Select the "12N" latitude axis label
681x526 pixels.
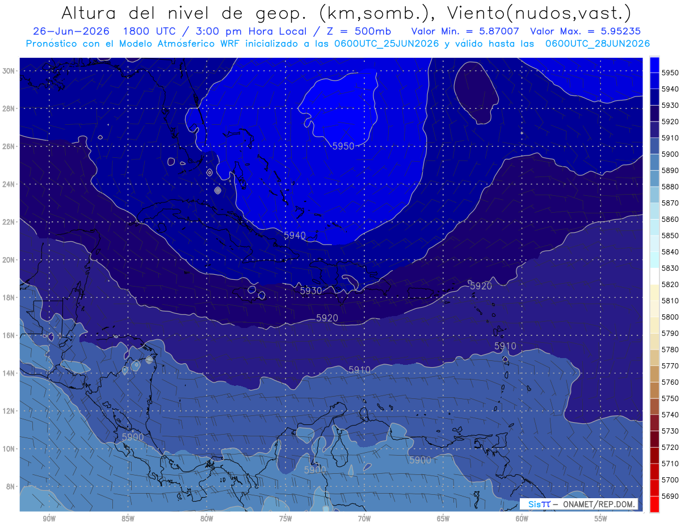click(10, 411)
